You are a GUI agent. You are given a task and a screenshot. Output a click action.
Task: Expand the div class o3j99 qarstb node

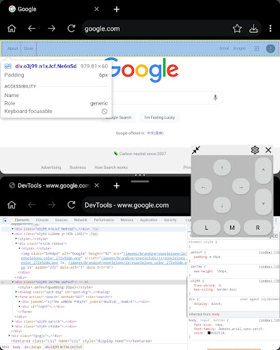tap(12, 321)
